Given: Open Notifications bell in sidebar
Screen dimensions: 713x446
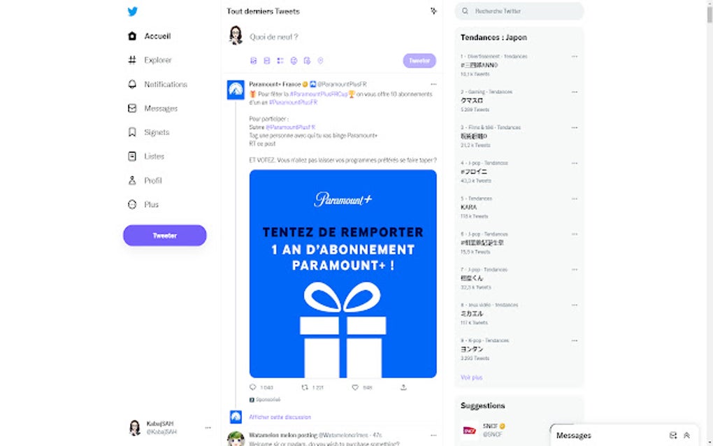Looking at the screenshot, I should tap(132, 84).
